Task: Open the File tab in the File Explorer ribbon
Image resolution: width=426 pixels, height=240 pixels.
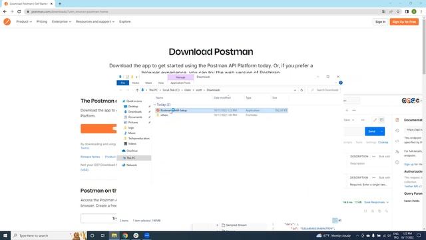Action: point(122,83)
